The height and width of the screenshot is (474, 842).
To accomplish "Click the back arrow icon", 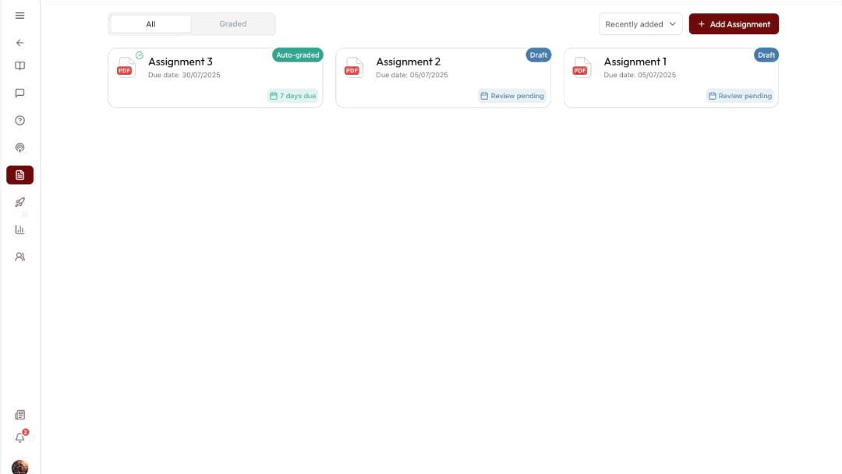I will tap(20, 43).
